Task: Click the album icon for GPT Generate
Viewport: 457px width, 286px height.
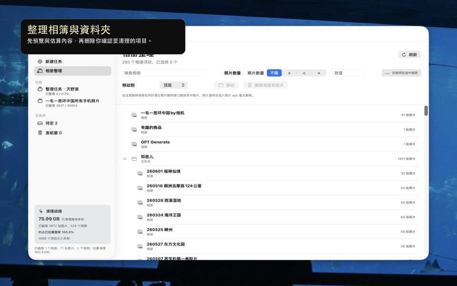Action: (x=134, y=144)
